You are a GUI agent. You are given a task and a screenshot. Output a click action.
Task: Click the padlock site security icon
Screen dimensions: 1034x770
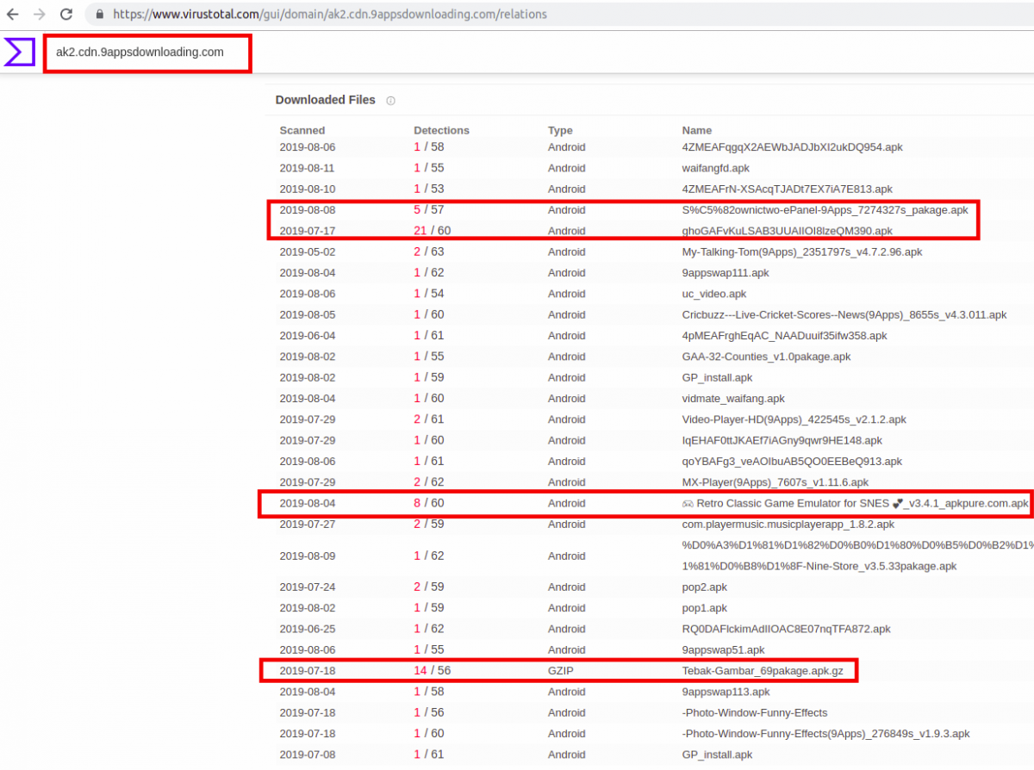[x=100, y=15]
